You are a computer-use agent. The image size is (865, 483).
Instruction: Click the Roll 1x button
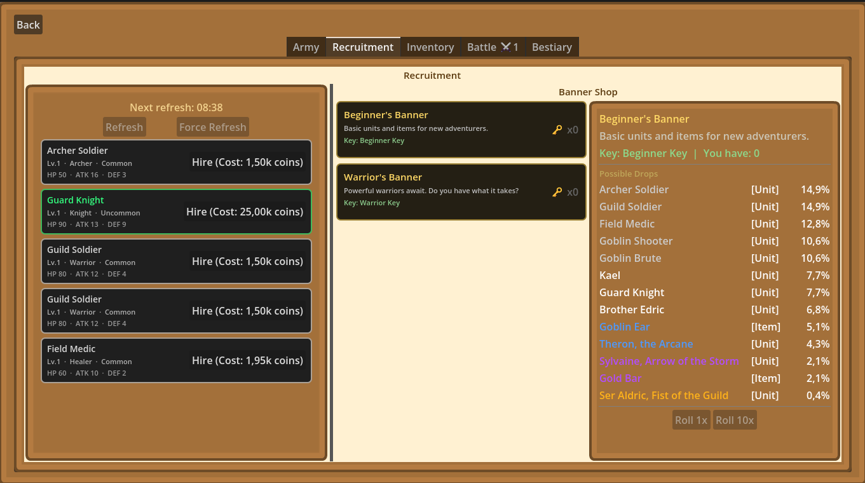coord(691,420)
